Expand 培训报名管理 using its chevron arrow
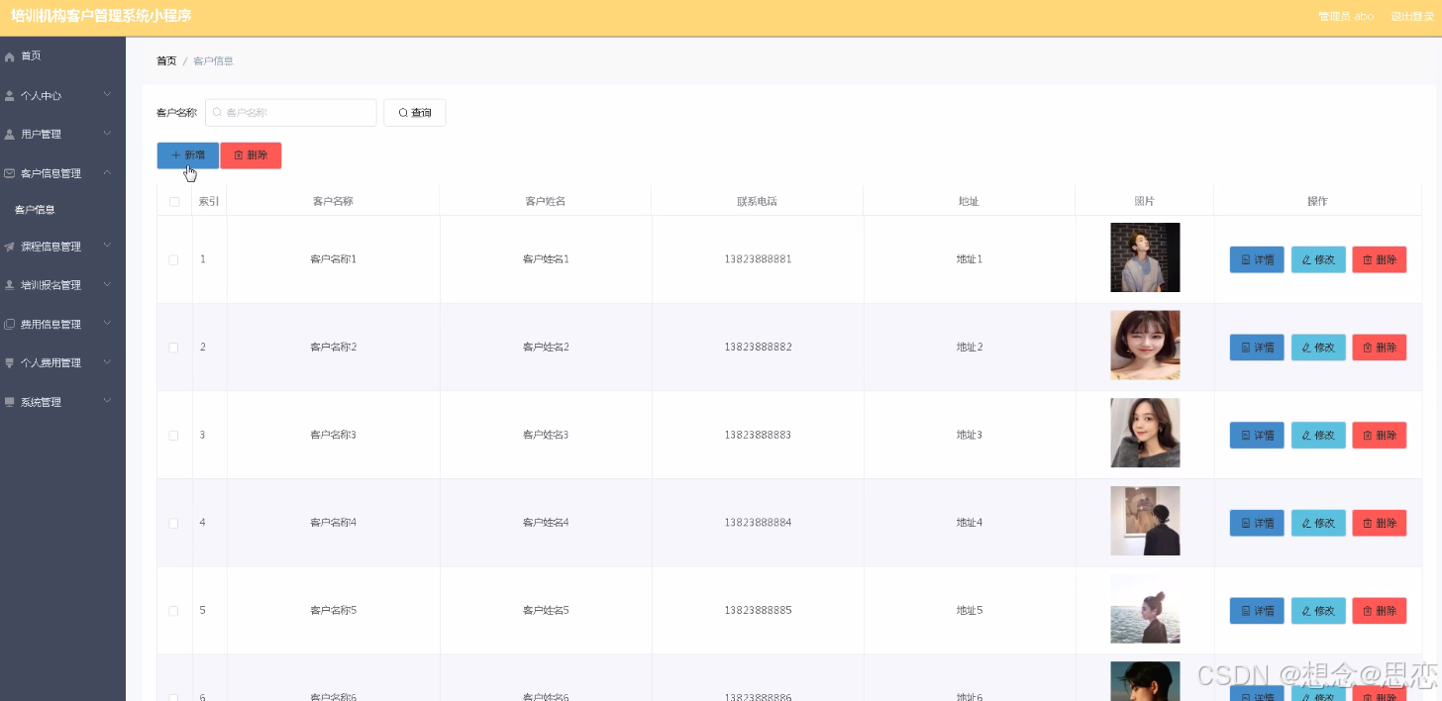 point(107,284)
